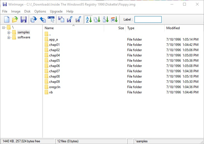The height and width of the screenshot is (144, 204).
Task: Click the oregcln folder icon
Action: (46, 87)
